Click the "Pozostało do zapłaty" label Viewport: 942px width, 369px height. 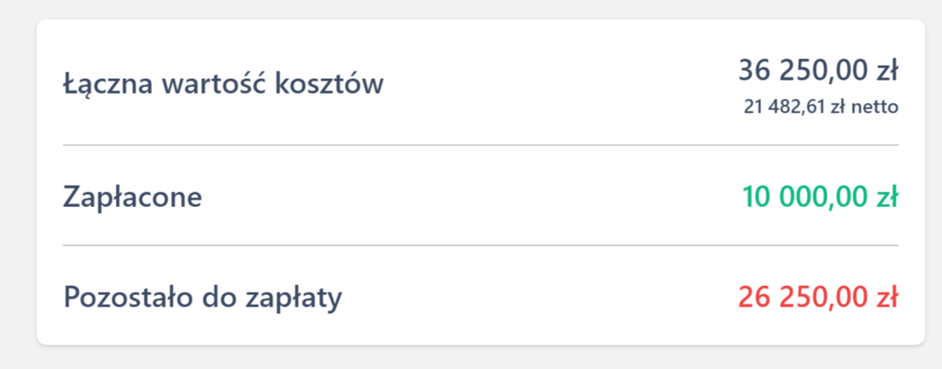(x=202, y=297)
